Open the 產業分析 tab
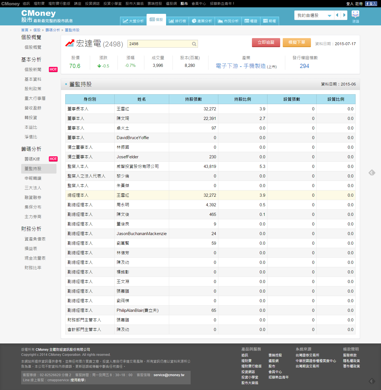The image size is (381, 390). coord(202,21)
